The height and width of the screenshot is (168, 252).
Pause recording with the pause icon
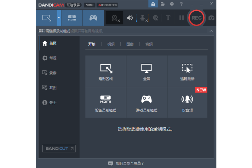tap(181, 18)
